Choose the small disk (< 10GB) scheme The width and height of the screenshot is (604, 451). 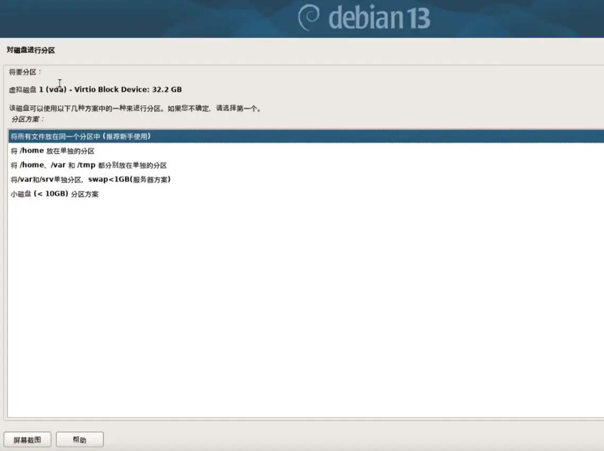(54, 194)
